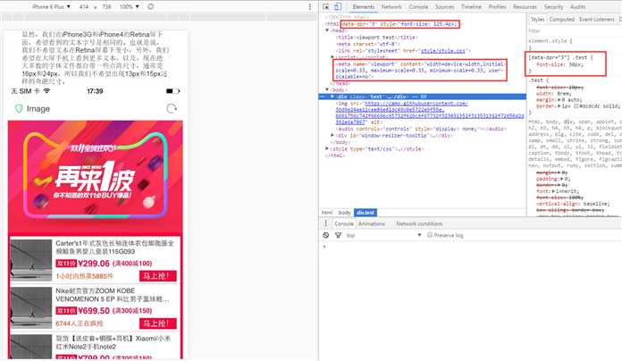Open the console top context dropdown
Image resolution: width=622 pixels, height=361 pixels.
point(383,235)
